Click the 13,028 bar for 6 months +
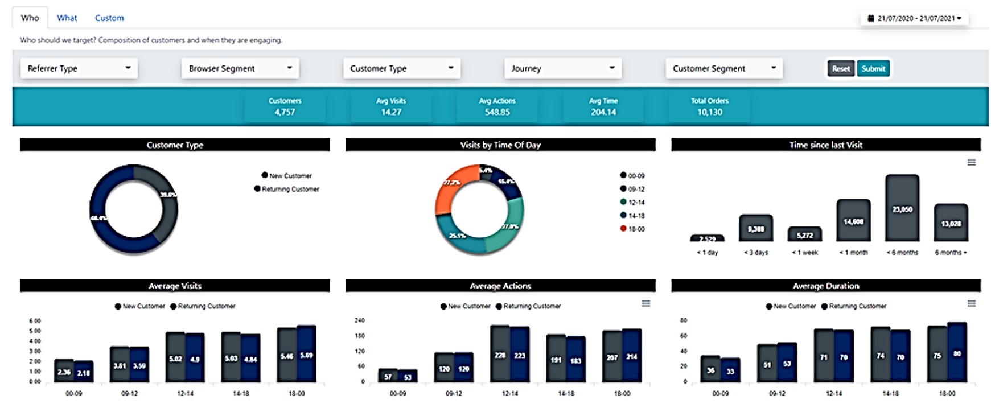991x416 pixels. coord(951,223)
